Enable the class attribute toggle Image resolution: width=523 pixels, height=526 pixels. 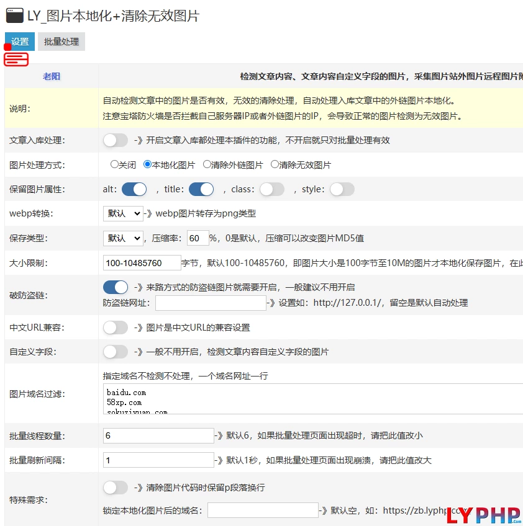(271, 189)
